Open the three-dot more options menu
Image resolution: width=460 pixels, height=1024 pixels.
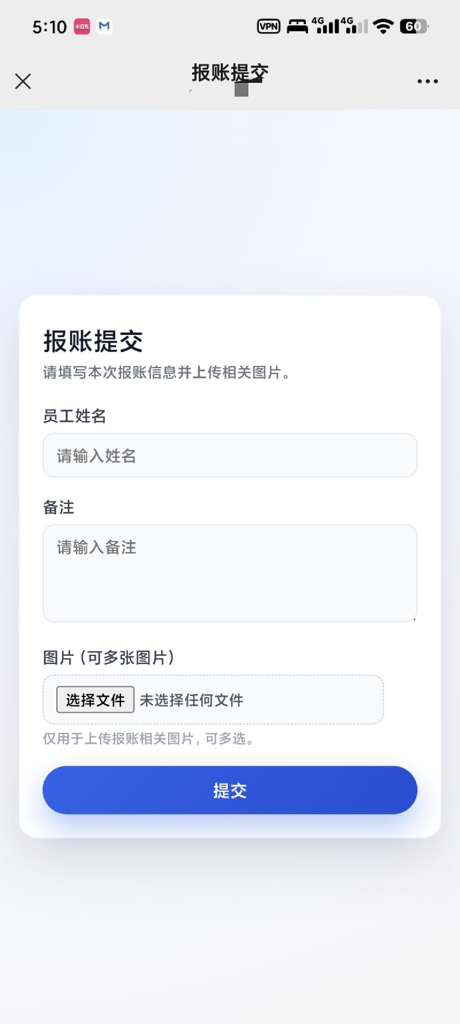click(427, 81)
